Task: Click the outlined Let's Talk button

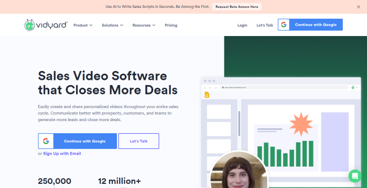Action: coord(139,141)
